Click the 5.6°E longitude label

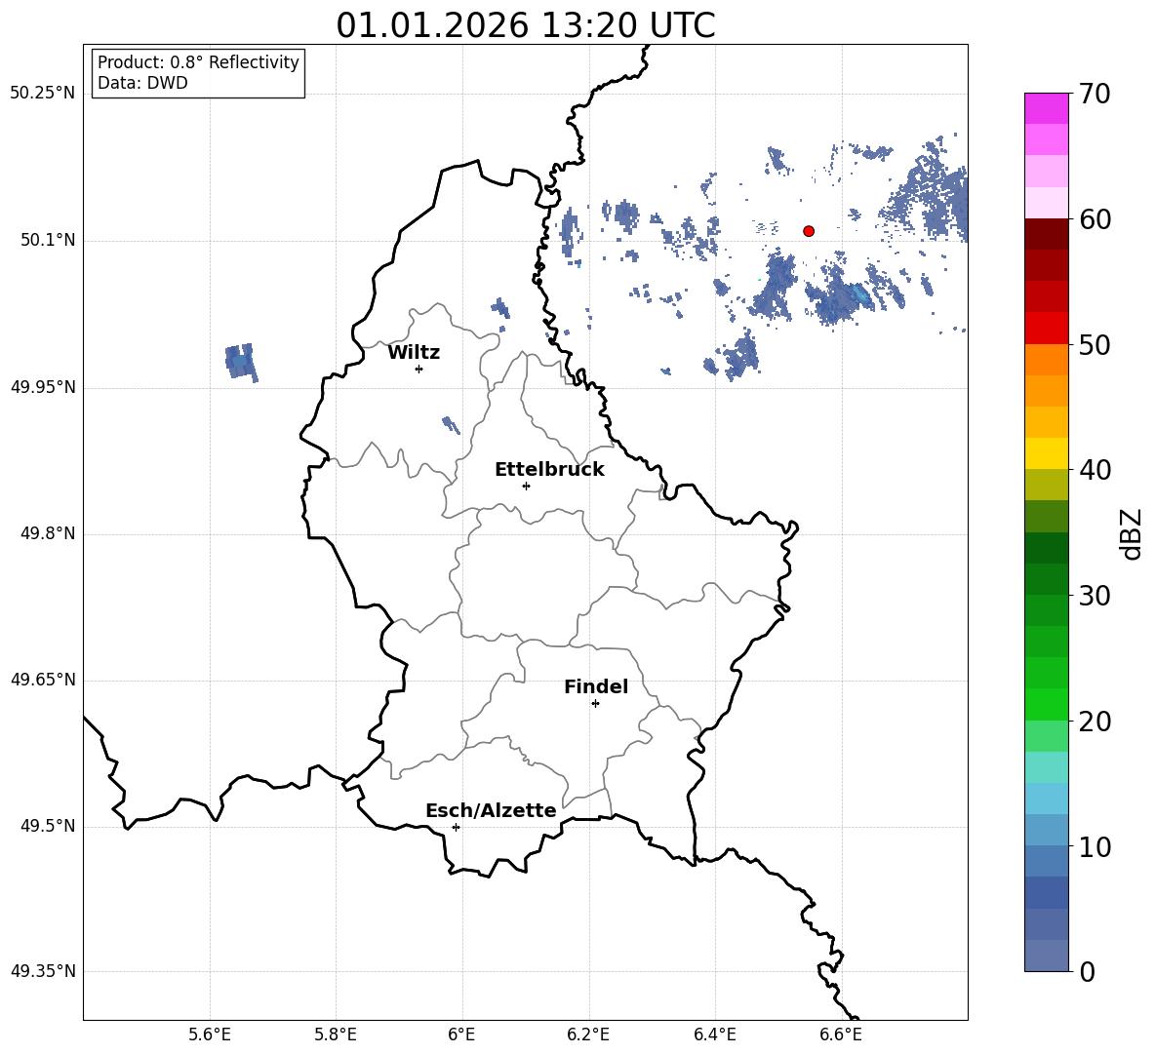point(210,1034)
